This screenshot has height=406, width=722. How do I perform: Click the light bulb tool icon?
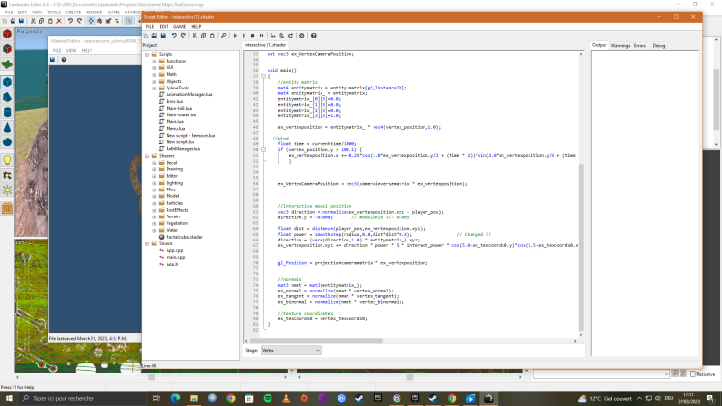pos(9,161)
